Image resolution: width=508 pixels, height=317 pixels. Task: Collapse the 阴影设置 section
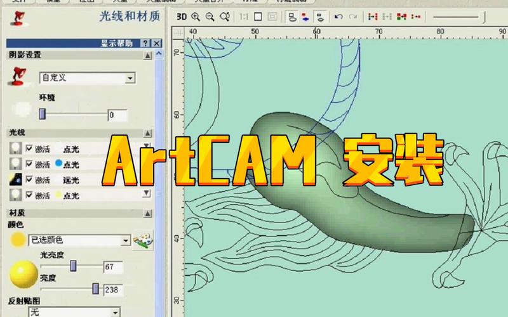pyautogui.click(x=148, y=55)
